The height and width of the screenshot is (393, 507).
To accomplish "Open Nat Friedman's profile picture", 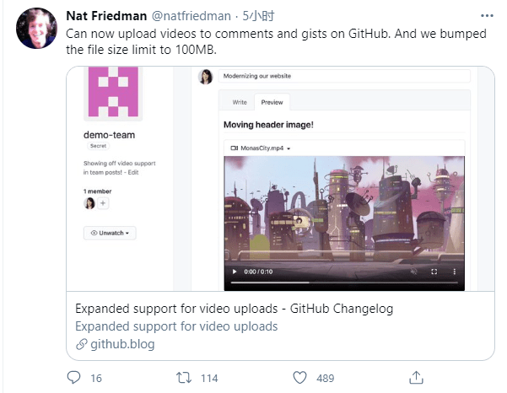I will [x=37, y=29].
